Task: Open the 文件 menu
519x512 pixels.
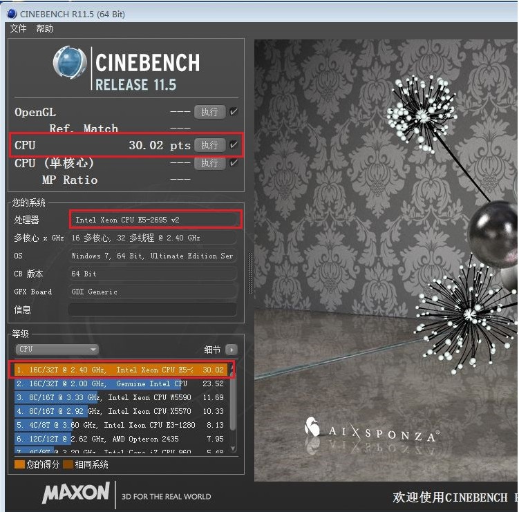Action: coord(18,28)
